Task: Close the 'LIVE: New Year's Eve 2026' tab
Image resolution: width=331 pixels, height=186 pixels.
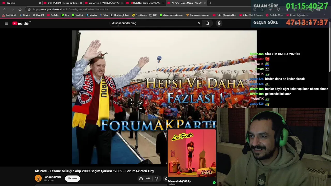Action: [163, 3]
